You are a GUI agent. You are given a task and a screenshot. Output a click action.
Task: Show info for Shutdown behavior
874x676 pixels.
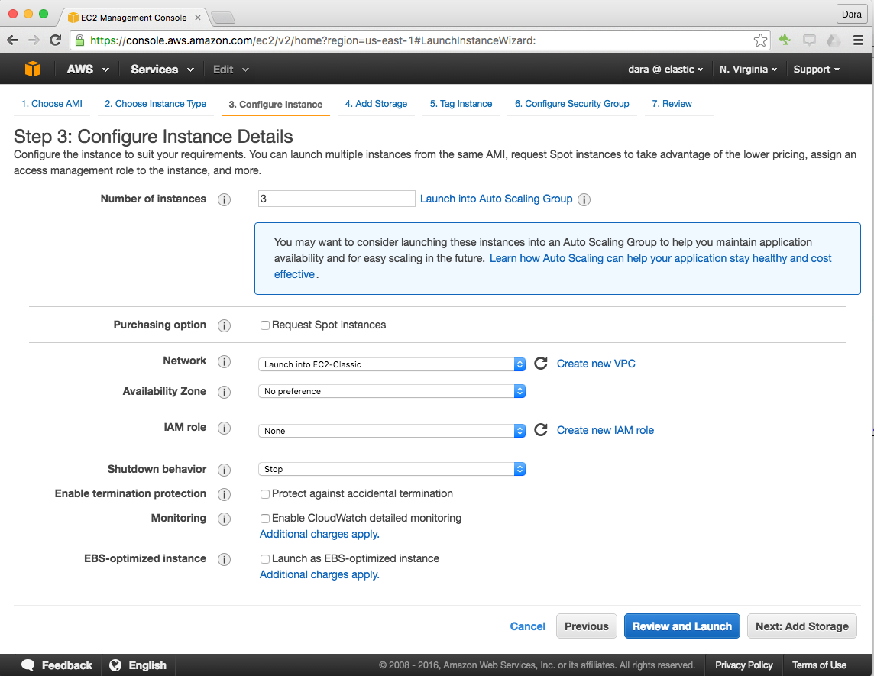point(224,470)
